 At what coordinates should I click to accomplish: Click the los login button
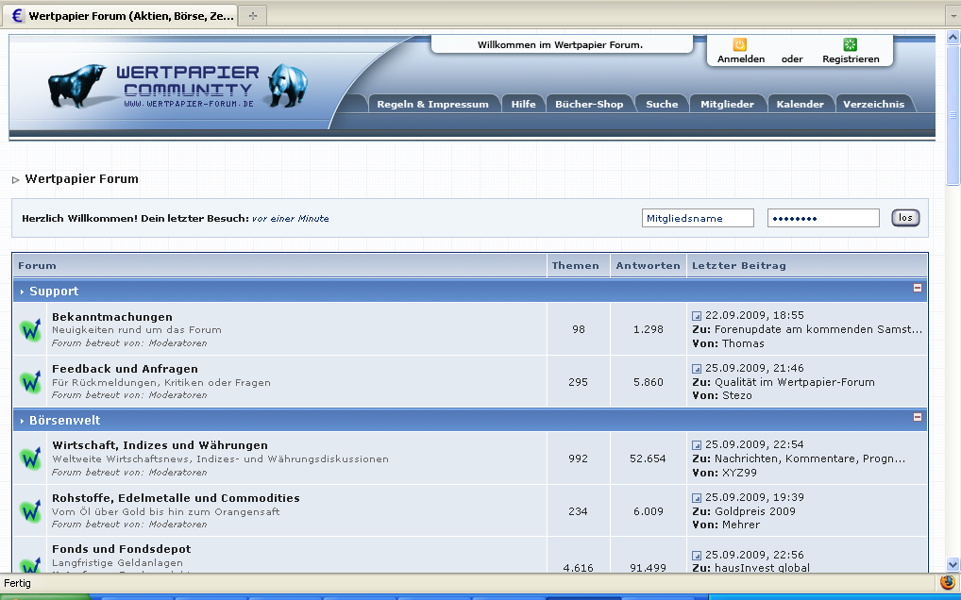coord(905,217)
